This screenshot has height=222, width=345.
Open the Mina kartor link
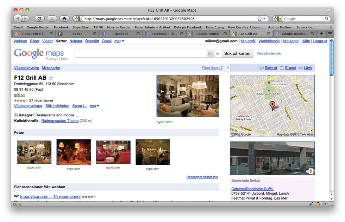tap(51, 68)
